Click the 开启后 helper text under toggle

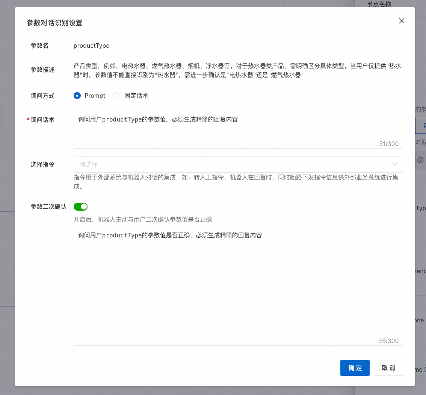tap(143, 220)
